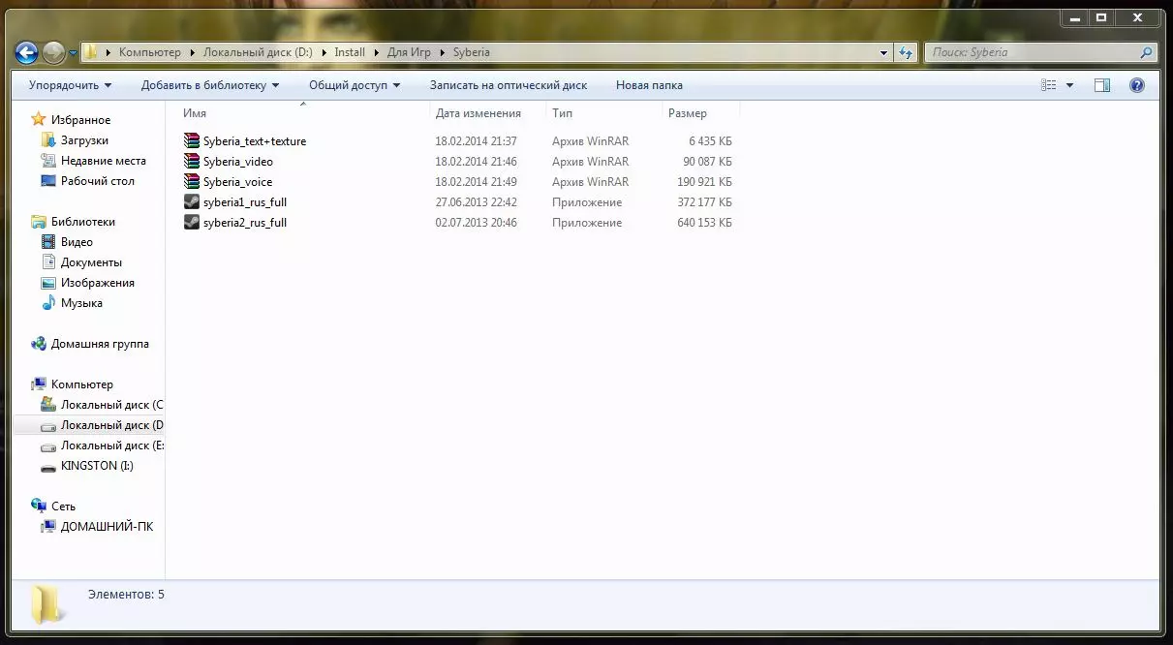The image size is (1173, 645).
Task: Go to 'Install' breadcrumb folder
Action: (x=350, y=52)
